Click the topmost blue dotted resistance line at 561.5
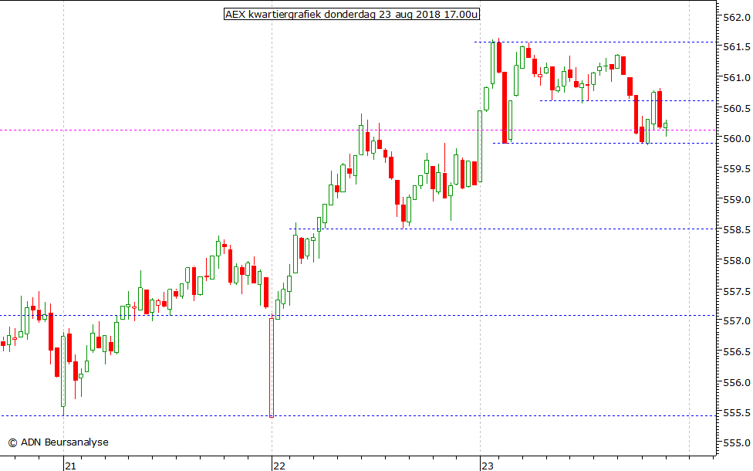Image resolution: width=753 pixels, height=471 pixels. coord(595,42)
